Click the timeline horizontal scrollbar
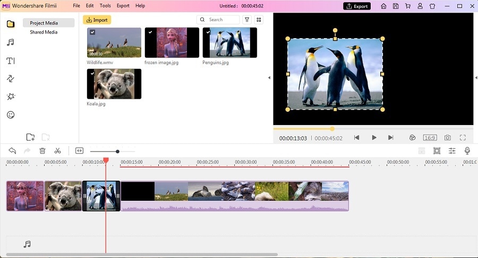The image size is (478, 258). [142, 254]
